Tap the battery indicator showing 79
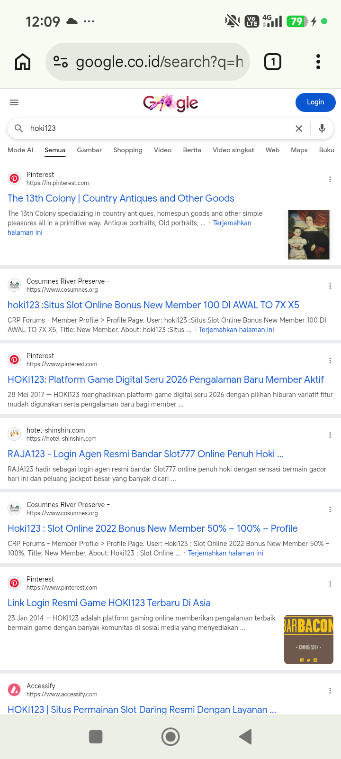Viewport: 341px width, 759px height. [297, 21]
